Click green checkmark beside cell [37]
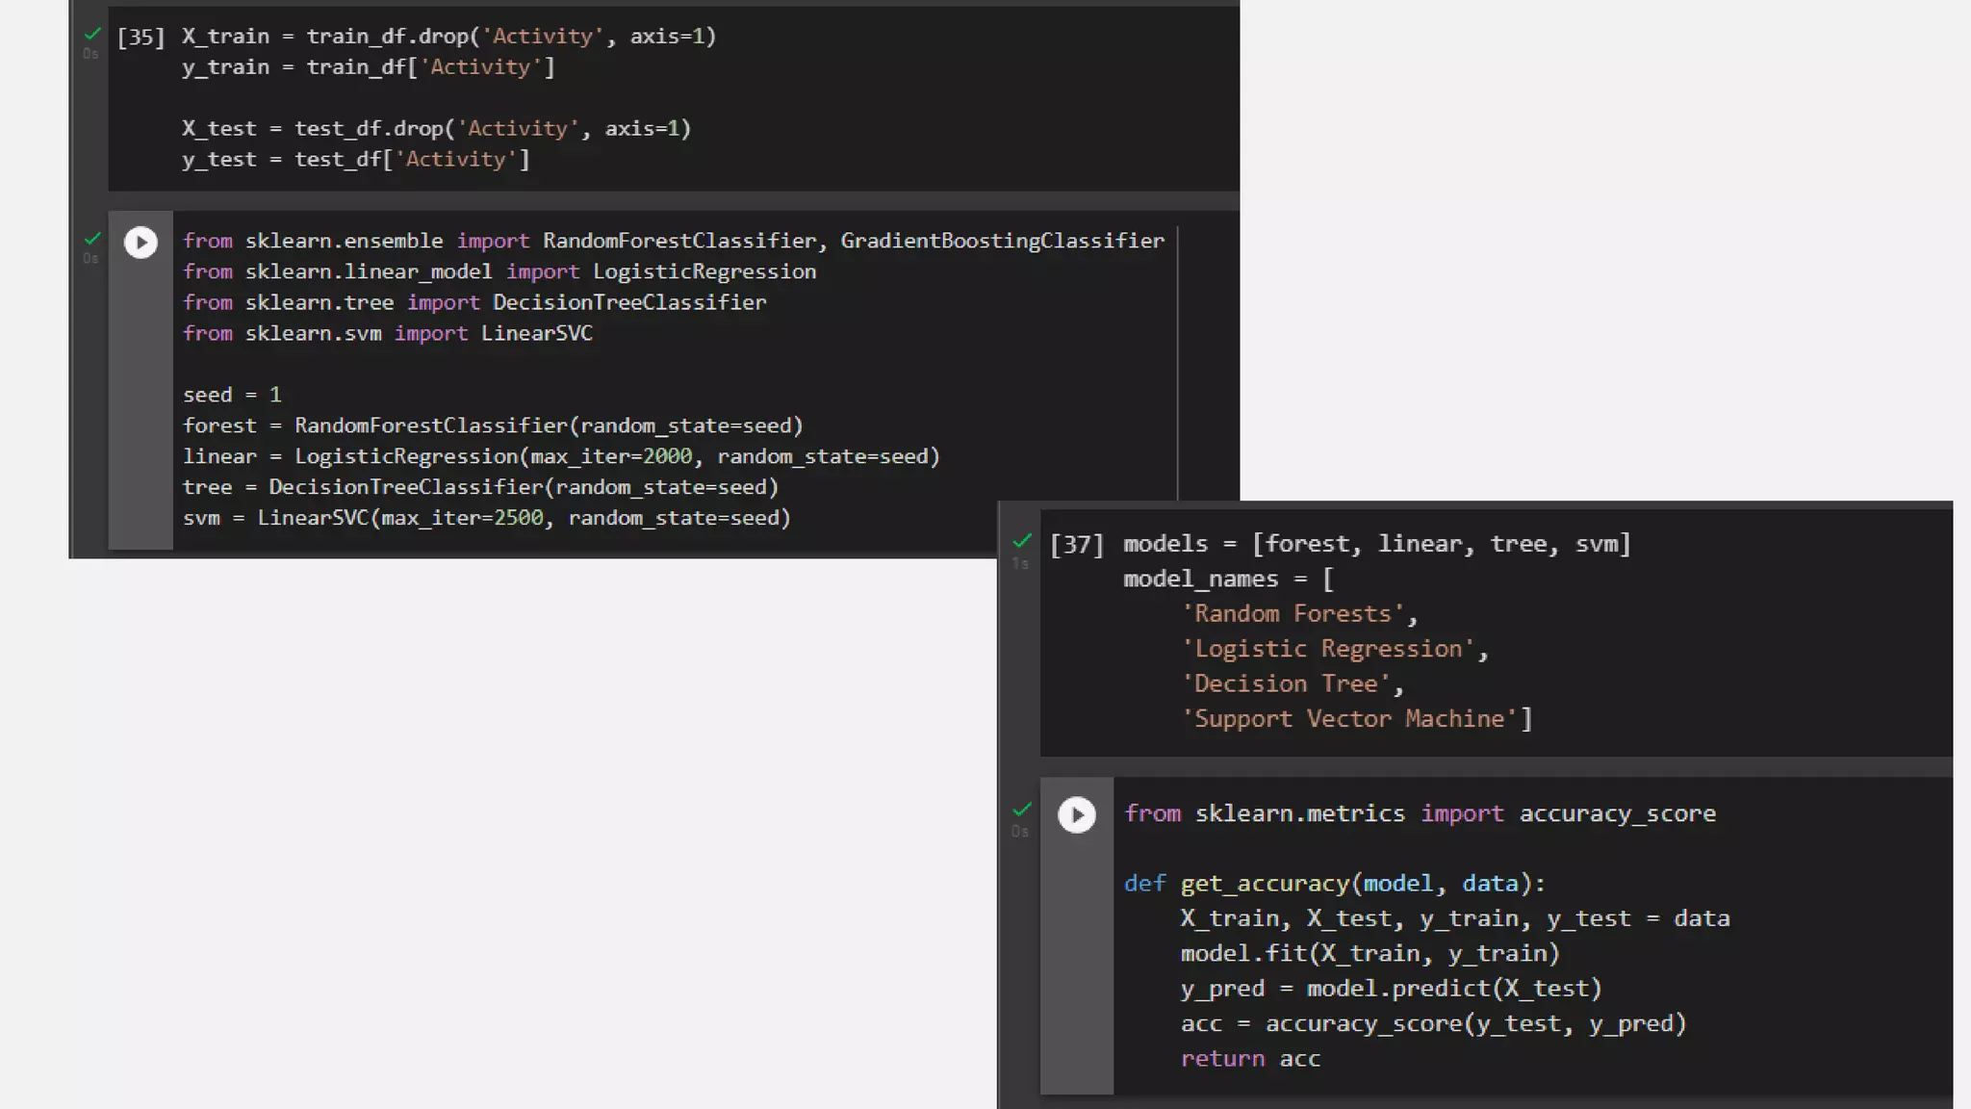This screenshot has width=1971, height=1109. 1022,541
